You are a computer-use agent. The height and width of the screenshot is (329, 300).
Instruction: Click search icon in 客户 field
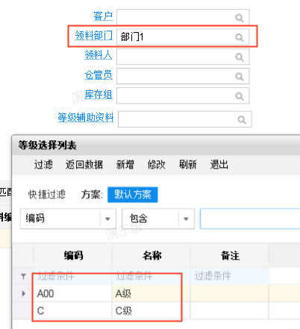point(240,18)
